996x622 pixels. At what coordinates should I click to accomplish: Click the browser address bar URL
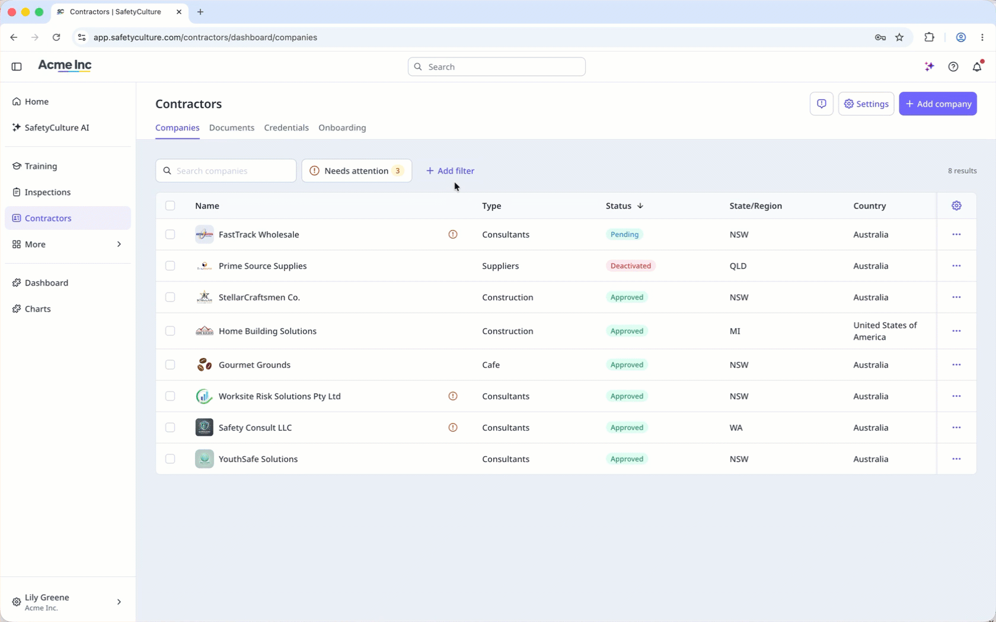pos(205,37)
